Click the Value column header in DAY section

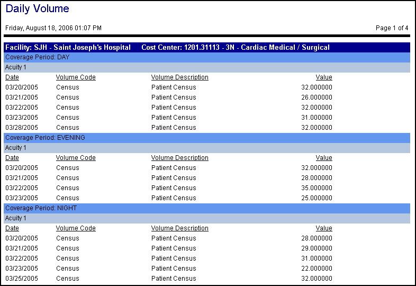(324, 77)
